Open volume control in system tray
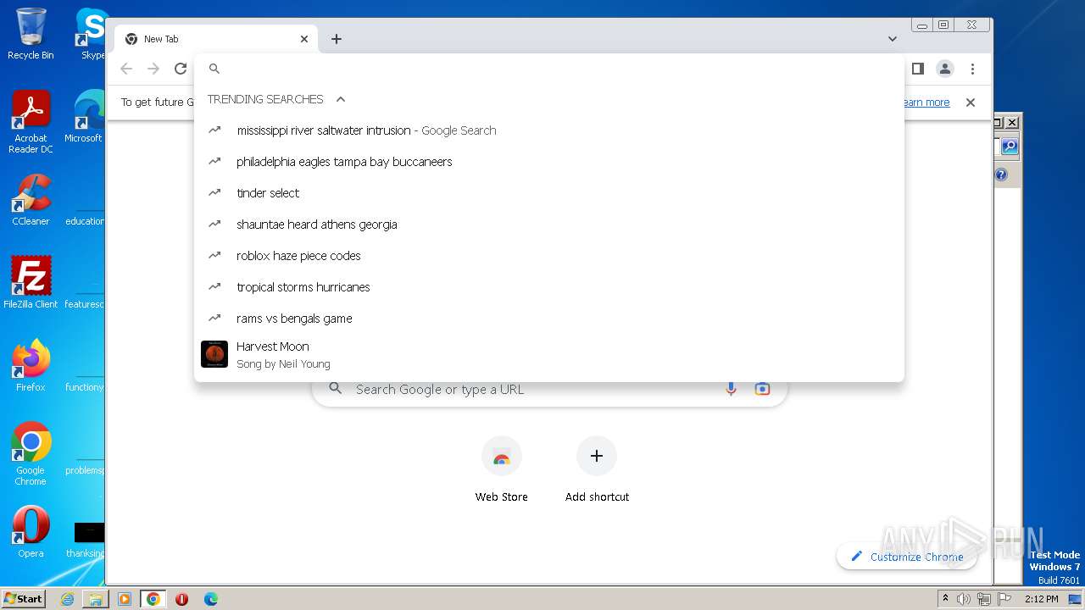The height and width of the screenshot is (610, 1085). click(964, 599)
